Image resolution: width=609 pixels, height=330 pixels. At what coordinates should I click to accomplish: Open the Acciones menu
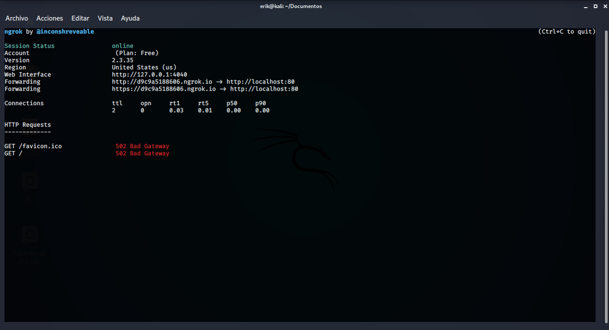coord(50,18)
